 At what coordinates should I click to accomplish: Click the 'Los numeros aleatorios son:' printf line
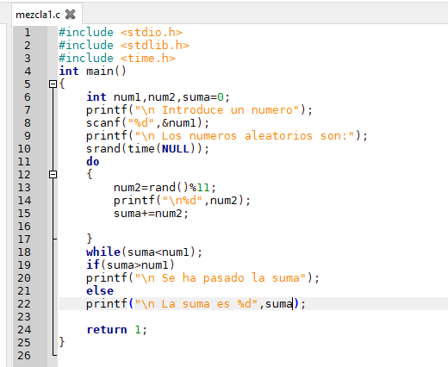click(x=227, y=135)
